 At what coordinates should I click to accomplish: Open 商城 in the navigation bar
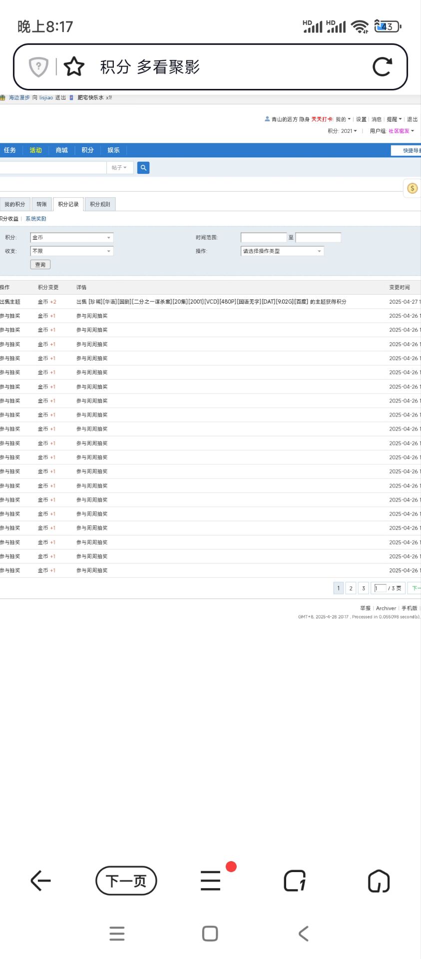(61, 150)
